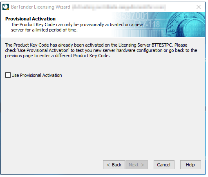Go to the previous page with Back
Viewport: 208px width, 177px height.
(114, 165)
